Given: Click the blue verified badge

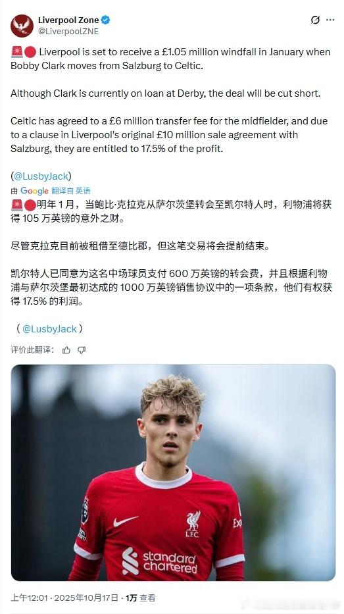Looking at the screenshot, I should pyautogui.click(x=106, y=20).
